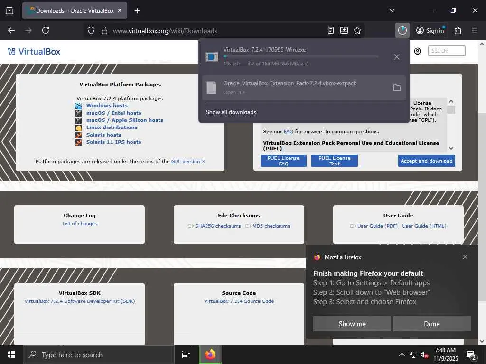This screenshot has height=364, width=486.
Task: Click the VirtualBox exe download progress bar
Action: pyautogui.click(x=300, y=57)
